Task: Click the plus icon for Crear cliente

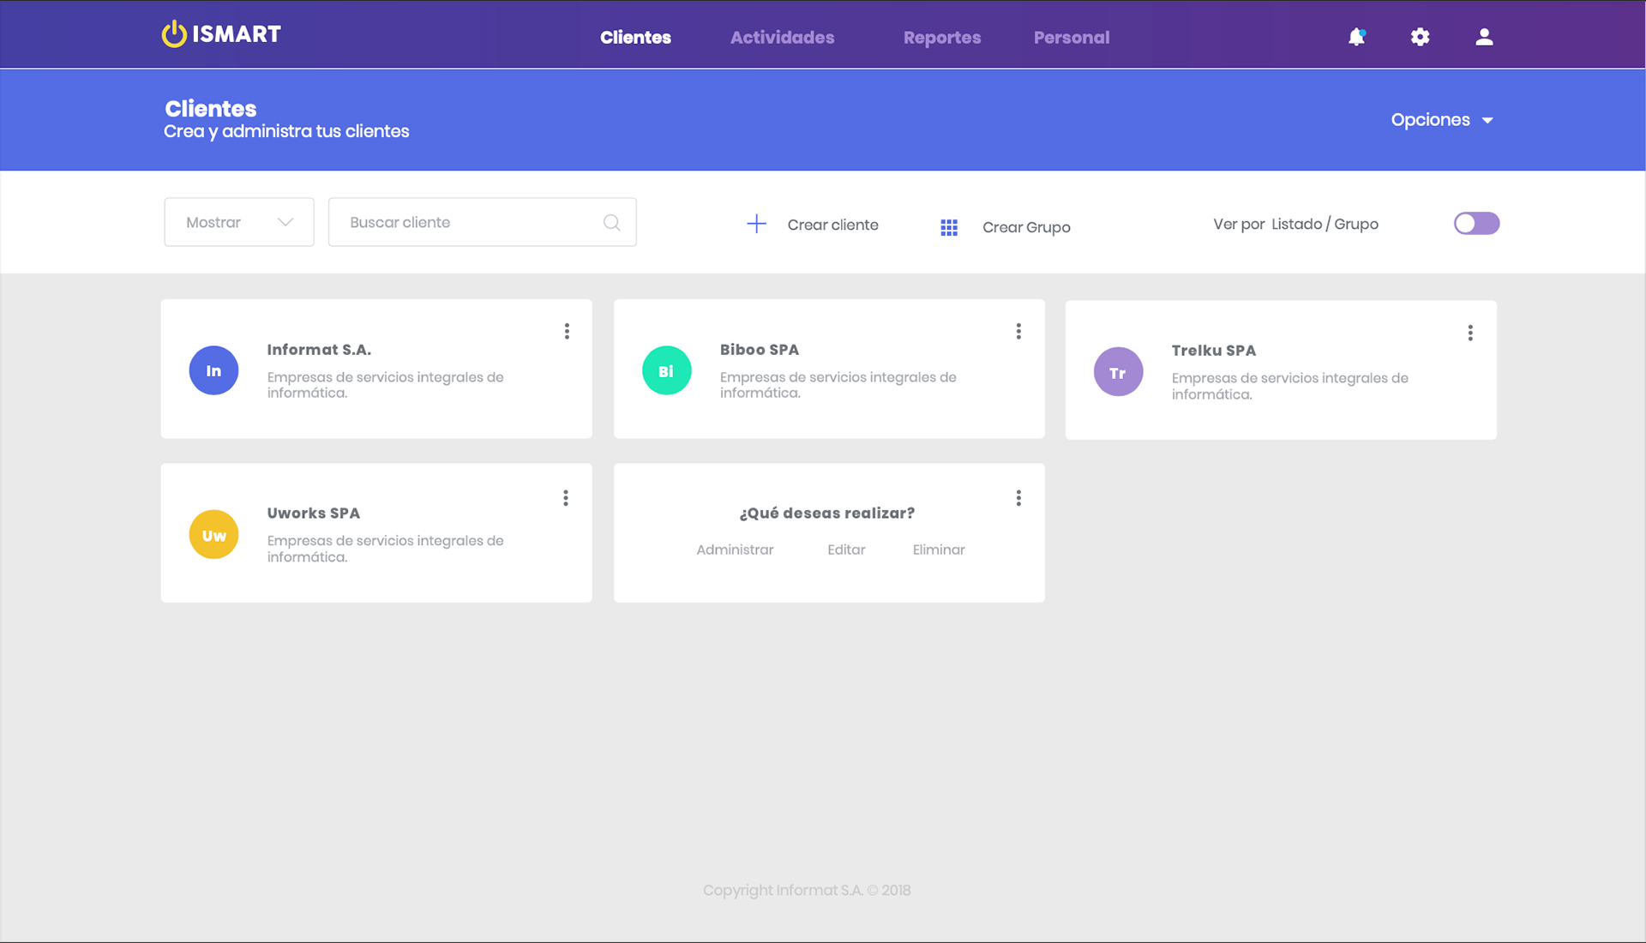Action: 756,225
